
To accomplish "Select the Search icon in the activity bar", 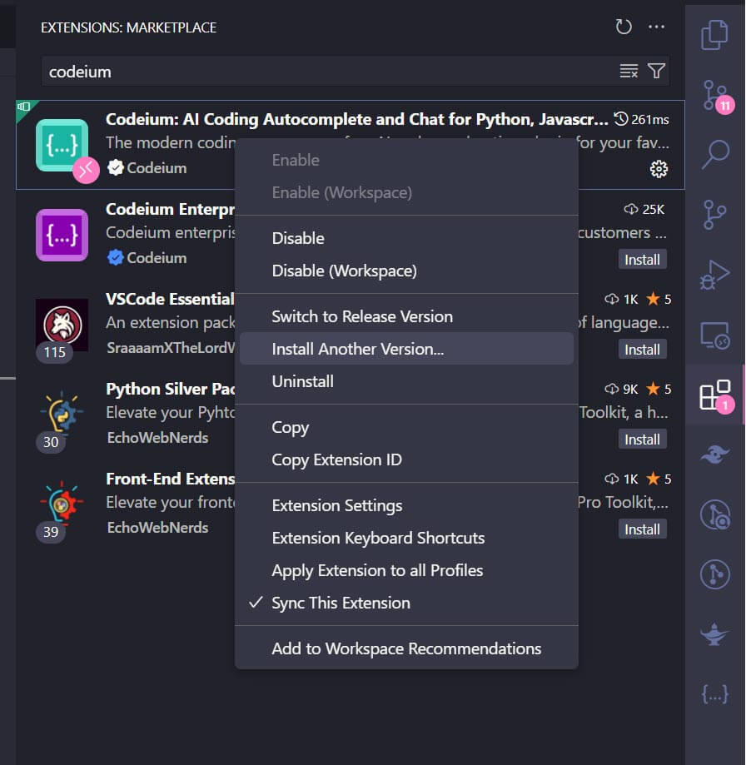I will coord(714,154).
